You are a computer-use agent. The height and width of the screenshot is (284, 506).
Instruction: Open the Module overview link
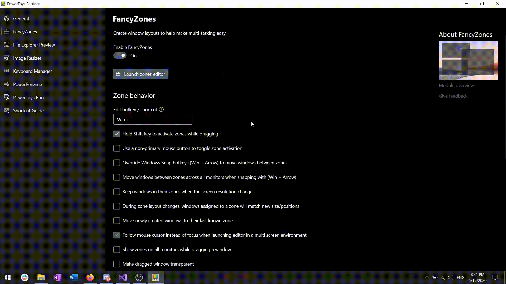pos(456,85)
